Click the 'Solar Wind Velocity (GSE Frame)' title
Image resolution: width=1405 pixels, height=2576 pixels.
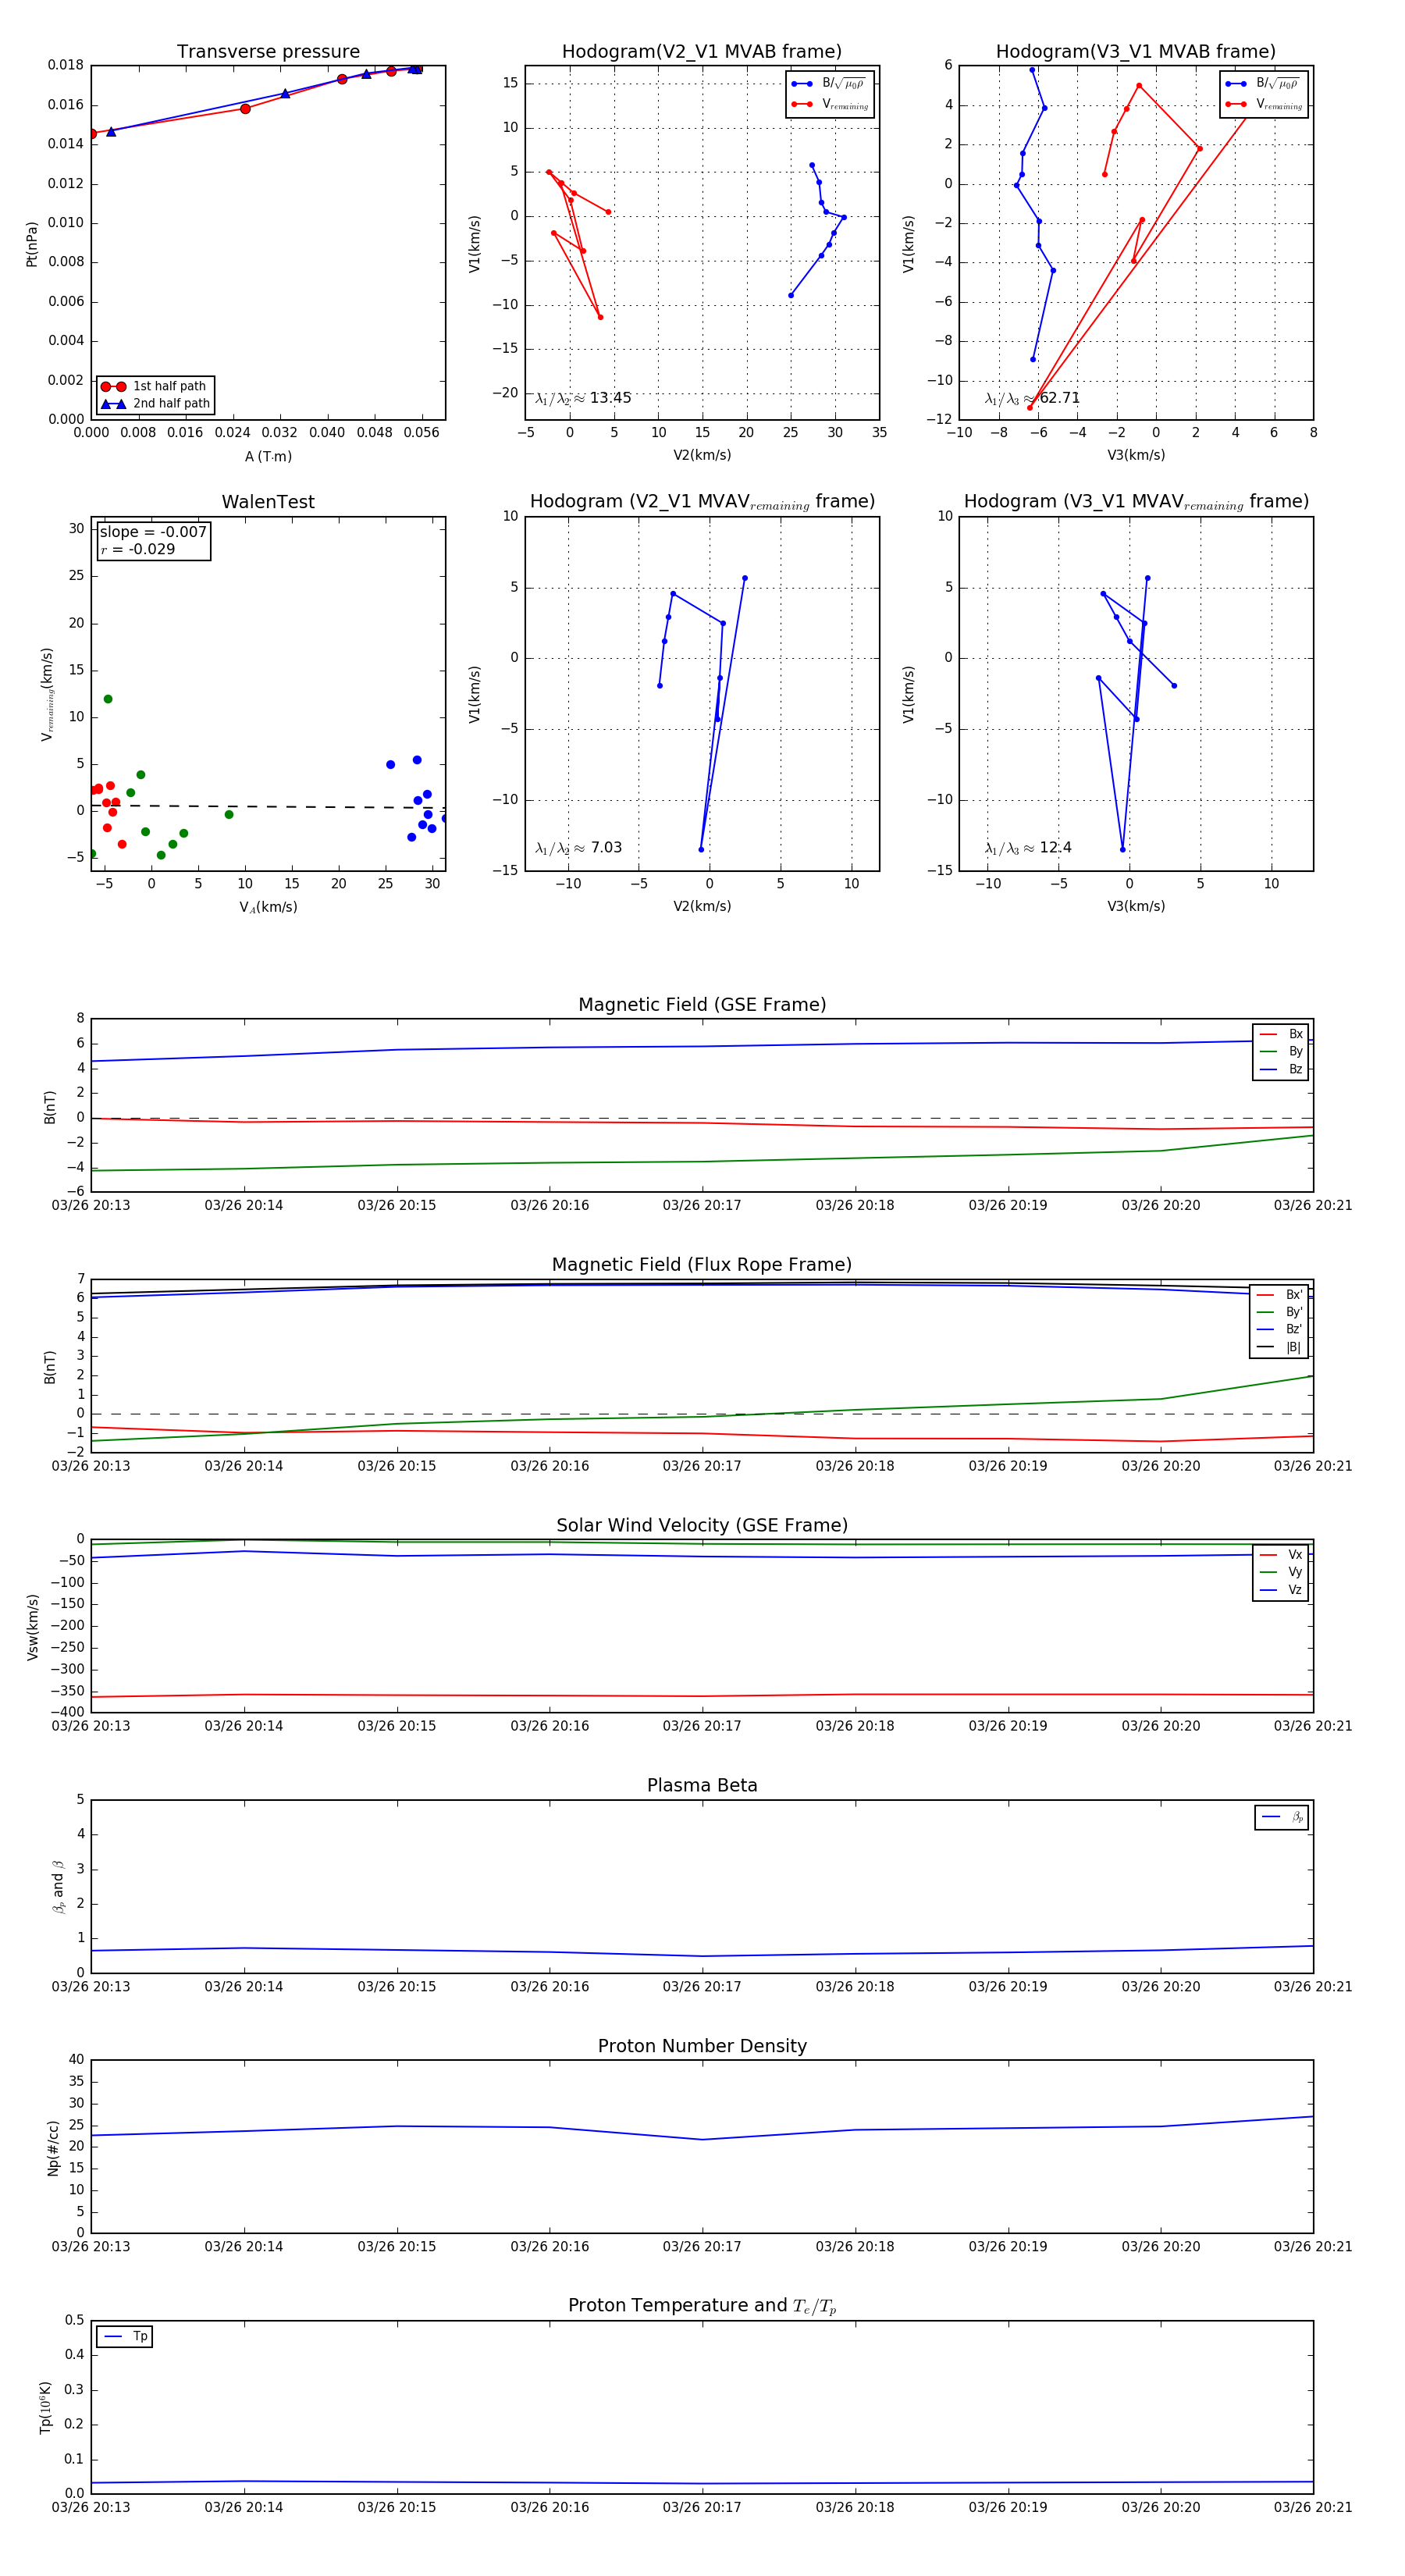tap(702, 1525)
